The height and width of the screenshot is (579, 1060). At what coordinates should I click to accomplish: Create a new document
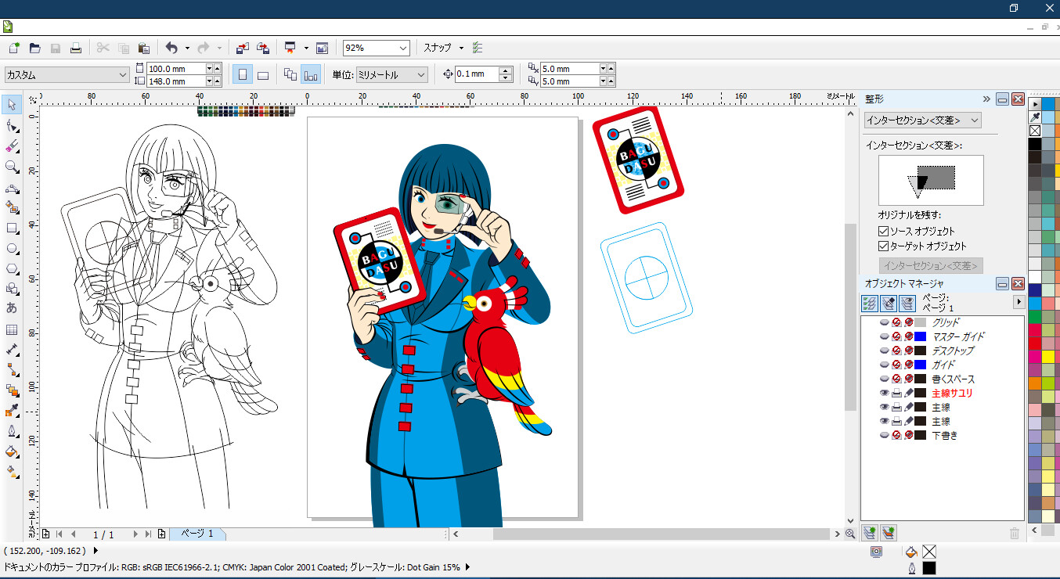14,48
